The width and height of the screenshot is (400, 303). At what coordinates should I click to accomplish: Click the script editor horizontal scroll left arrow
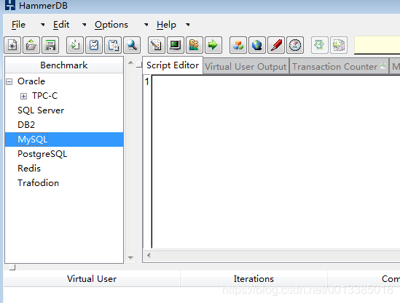coord(149,255)
